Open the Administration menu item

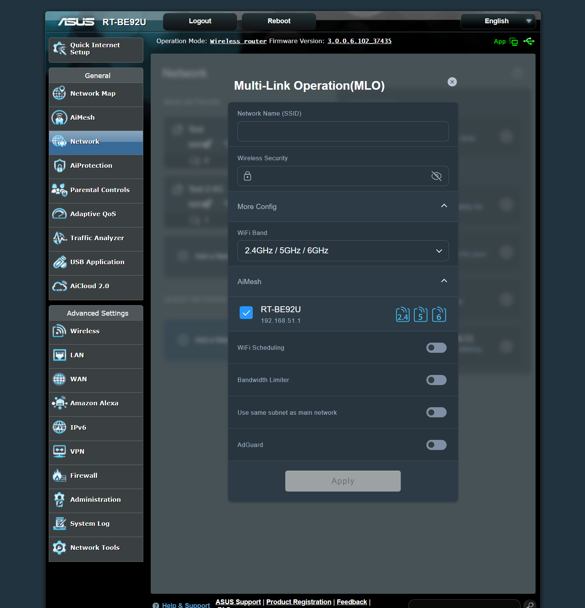(x=96, y=501)
